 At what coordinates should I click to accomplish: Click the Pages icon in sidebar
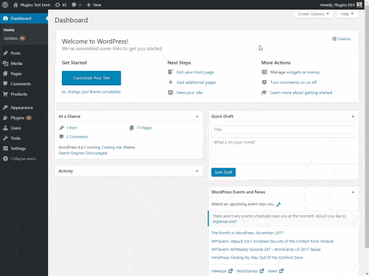coord(5,73)
